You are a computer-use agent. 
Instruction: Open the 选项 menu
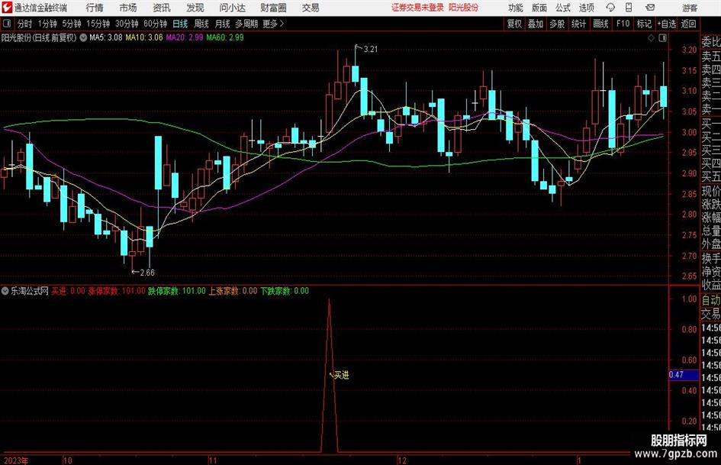[x=587, y=8]
